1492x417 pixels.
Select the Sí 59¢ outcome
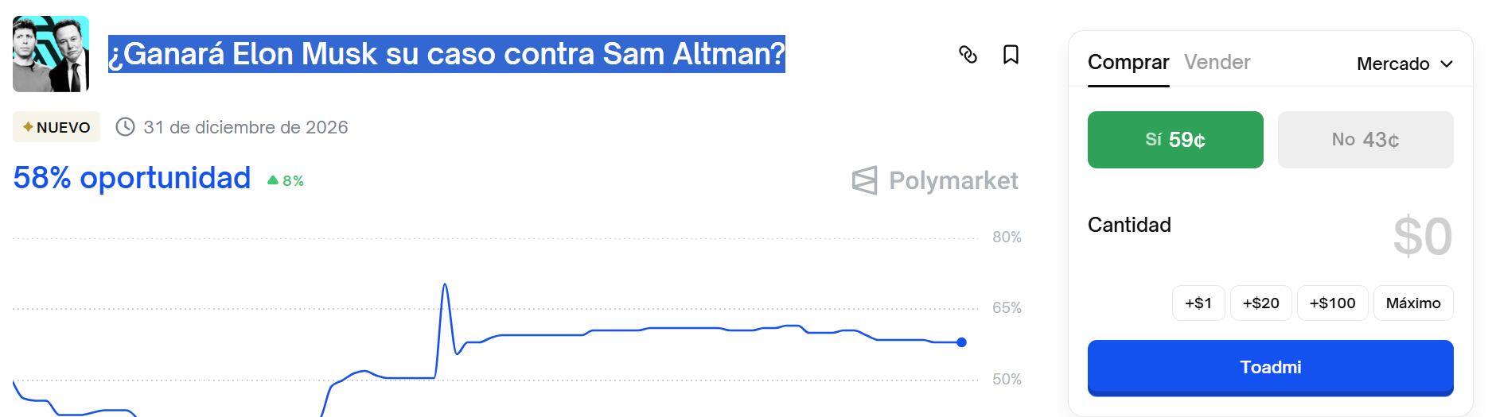(1175, 140)
